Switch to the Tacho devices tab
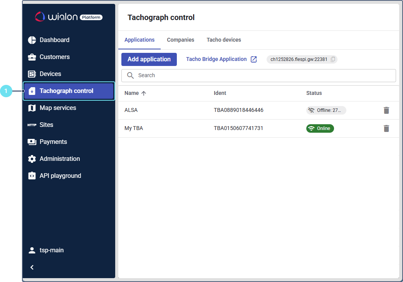403x282 pixels. pos(223,40)
